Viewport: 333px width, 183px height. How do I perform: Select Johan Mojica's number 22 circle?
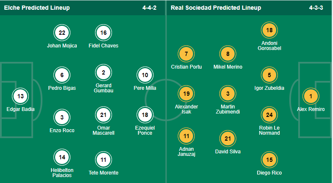[62, 33]
